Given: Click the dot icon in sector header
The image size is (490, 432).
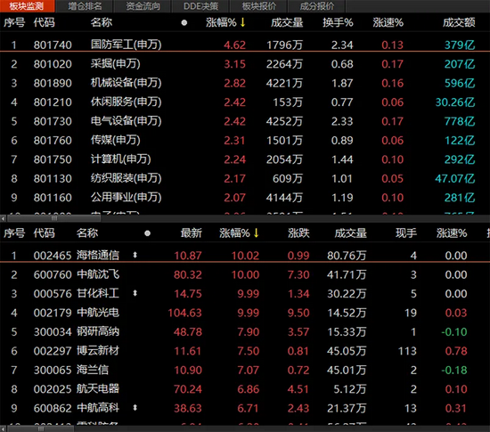Looking at the screenshot, I should click(184, 23).
